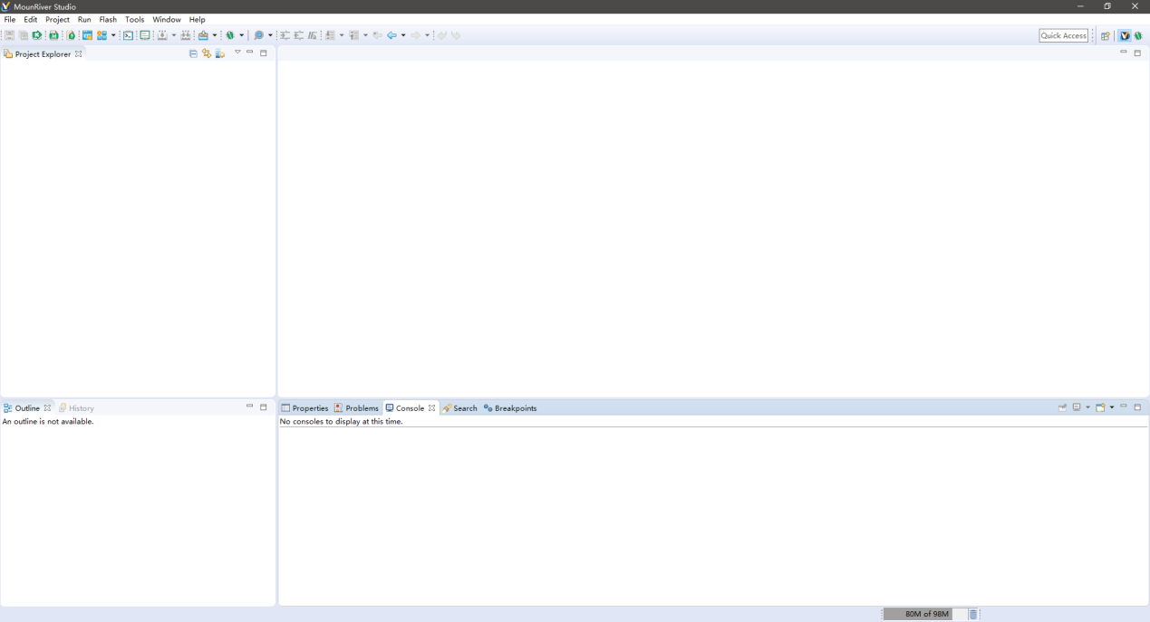Switch to the Properties tab
The image size is (1150, 622).
click(x=304, y=408)
